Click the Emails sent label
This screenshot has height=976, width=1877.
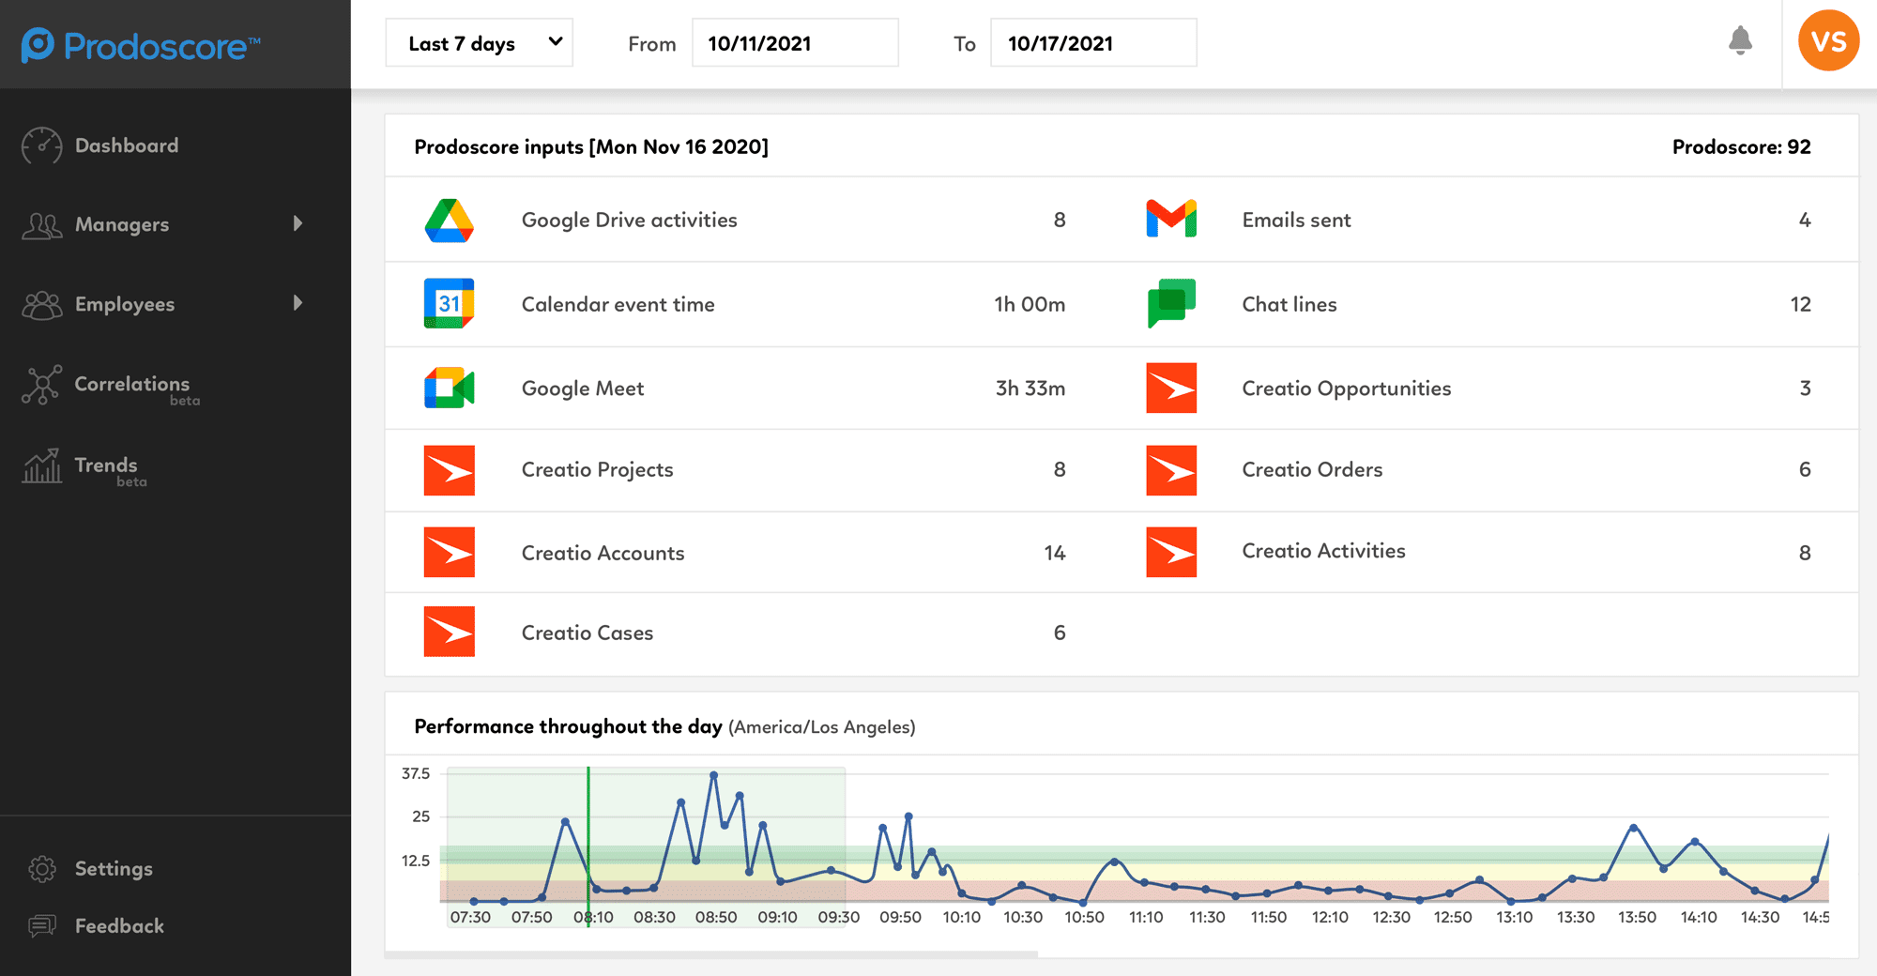tap(1296, 221)
